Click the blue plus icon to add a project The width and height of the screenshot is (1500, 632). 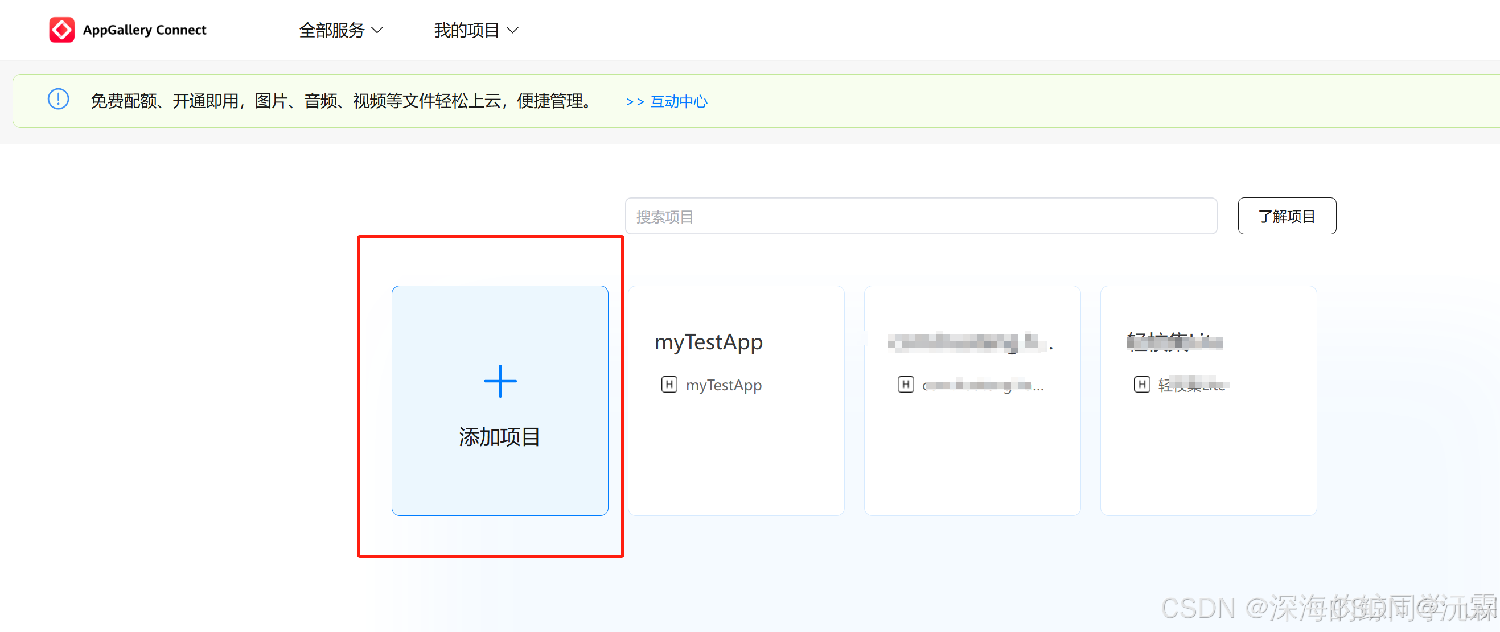coord(500,381)
